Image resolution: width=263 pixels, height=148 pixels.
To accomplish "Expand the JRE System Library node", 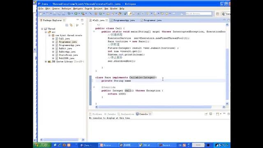I will 46,62.
